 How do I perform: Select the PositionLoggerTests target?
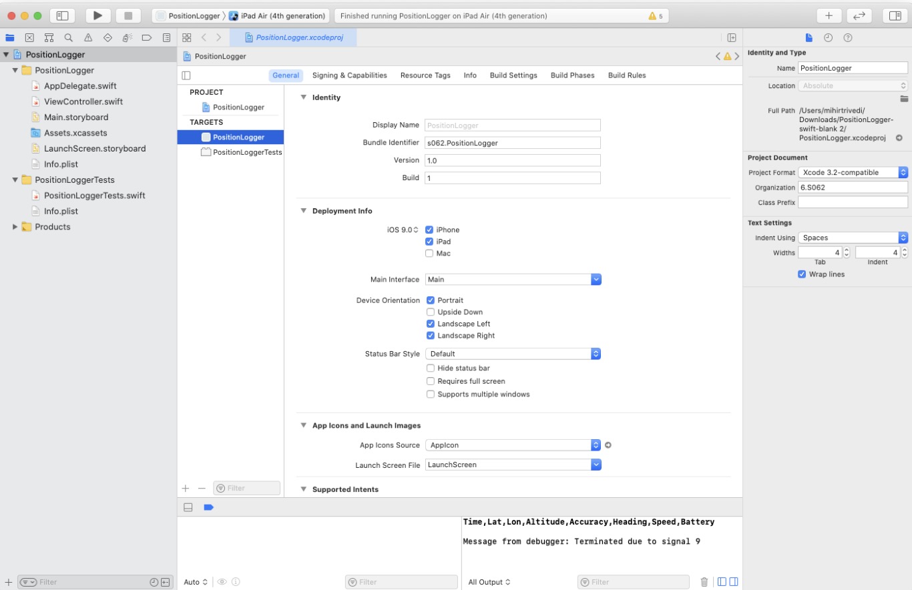pyautogui.click(x=246, y=152)
